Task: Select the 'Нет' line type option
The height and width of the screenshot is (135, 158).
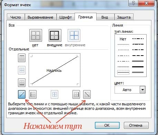Action: tap(123, 39)
